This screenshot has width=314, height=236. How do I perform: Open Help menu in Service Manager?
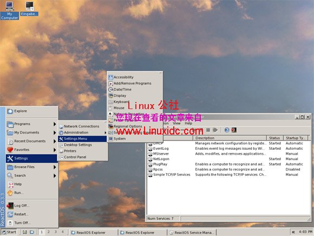[x=188, y=123]
